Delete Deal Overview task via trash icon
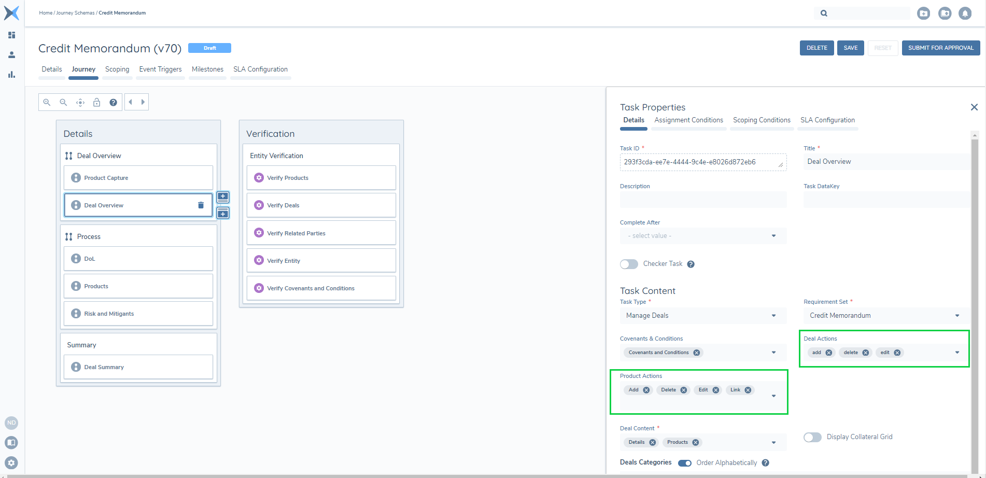 [201, 205]
